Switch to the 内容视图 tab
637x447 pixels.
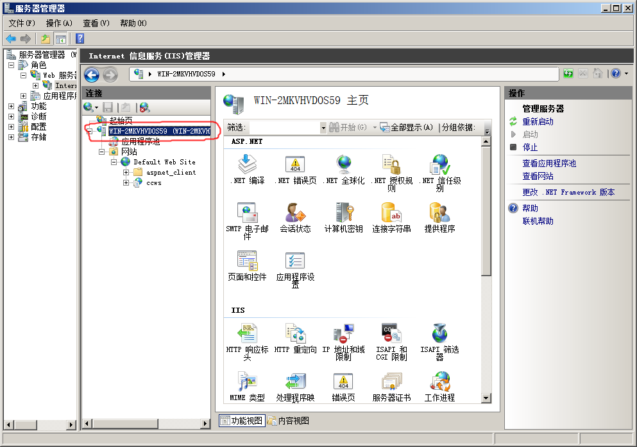[x=289, y=421]
